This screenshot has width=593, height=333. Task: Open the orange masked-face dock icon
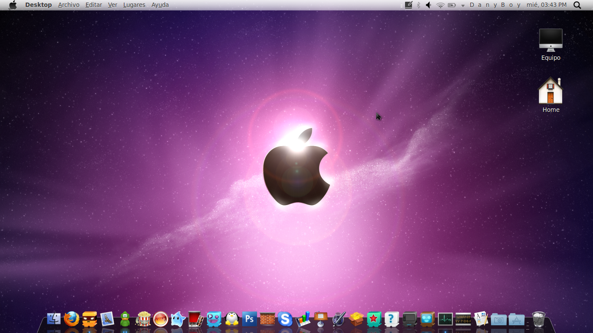click(89, 319)
